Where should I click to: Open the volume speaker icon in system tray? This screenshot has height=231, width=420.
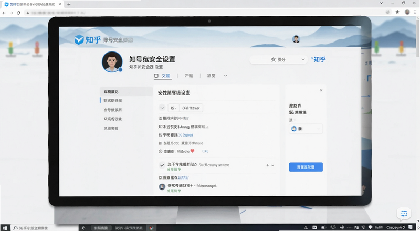[x=342, y=227]
